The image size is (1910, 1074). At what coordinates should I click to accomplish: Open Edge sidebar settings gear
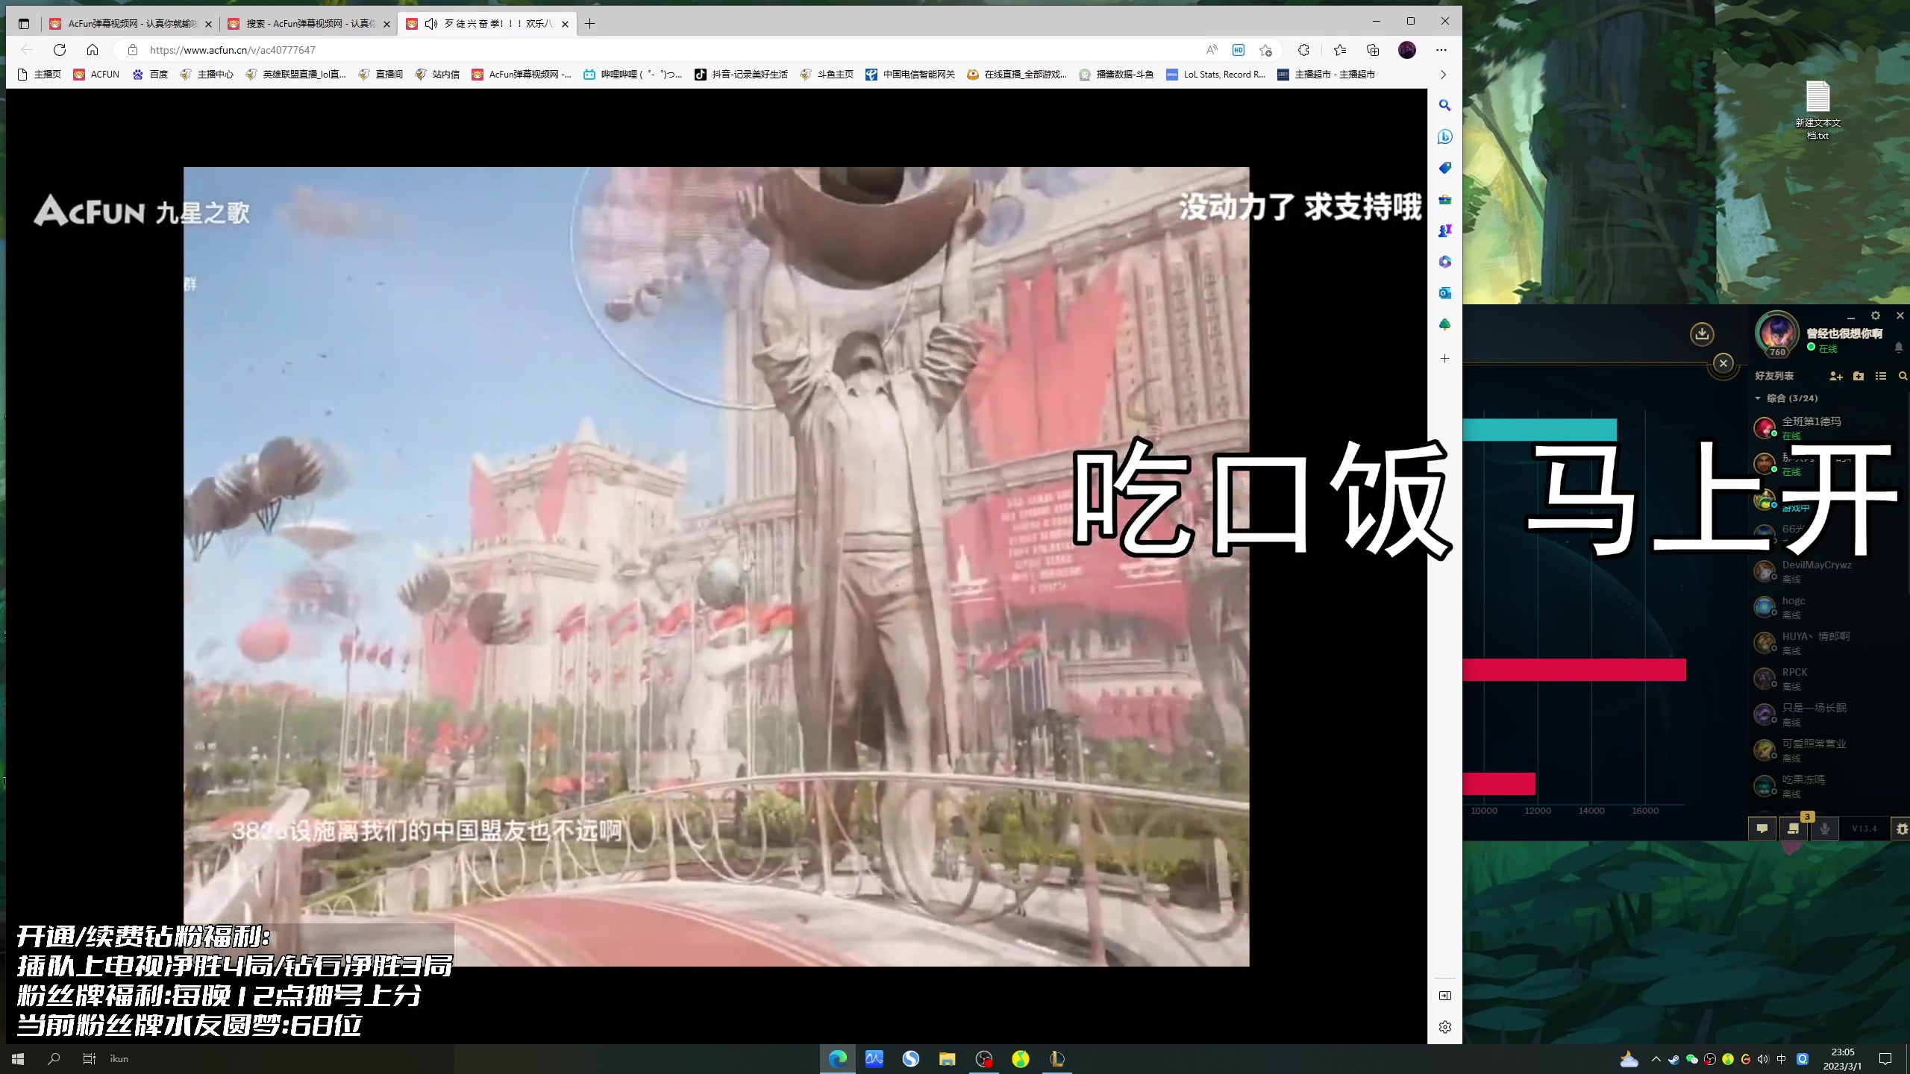point(1444,1027)
